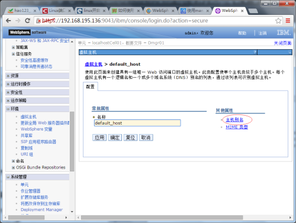Viewport: 296px width, 223px height.
Task: Click the 确定 button
Action: tap(115, 138)
